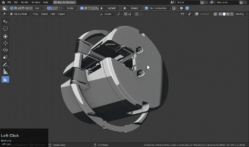This screenshot has height=147, width=249.
Task: Open the Global transform orientation dropdown
Action: [107, 14]
